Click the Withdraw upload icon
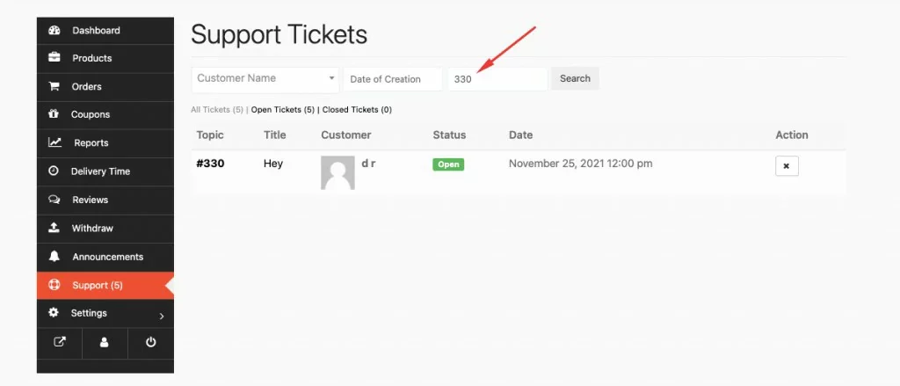Screen dimensions: 900x386 (54, 228)
